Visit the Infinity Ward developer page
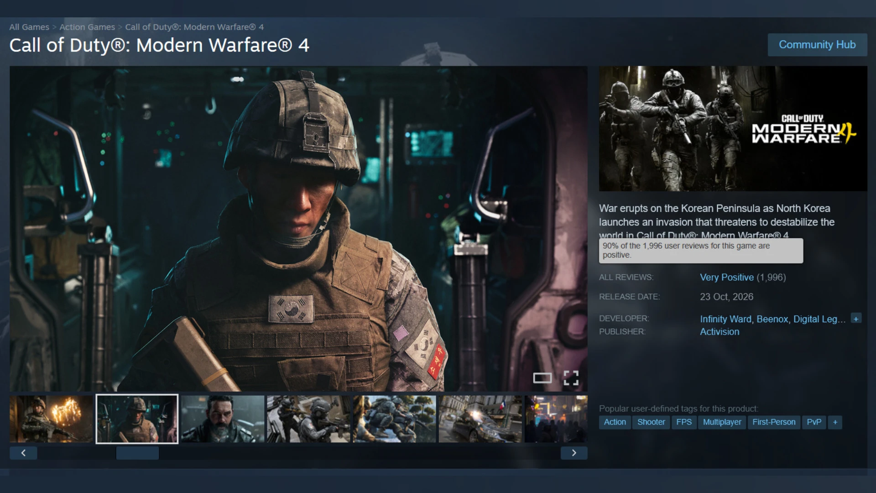 click(x=725, y=319)
